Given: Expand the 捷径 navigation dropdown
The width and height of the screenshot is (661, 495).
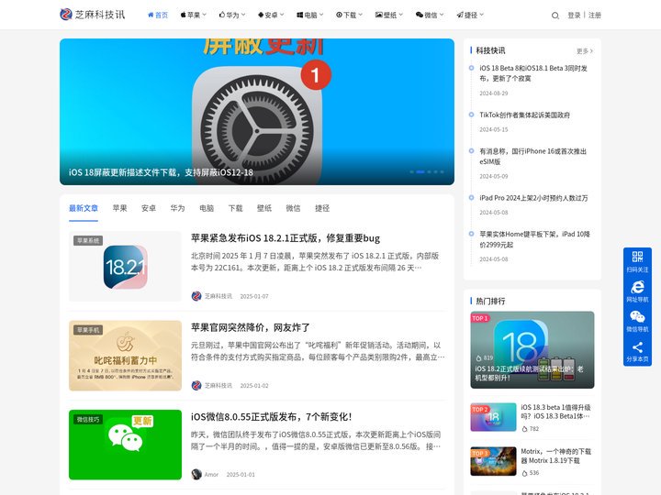Looking at the screenshot, I should pyautogui.click(x=470, y=16).
